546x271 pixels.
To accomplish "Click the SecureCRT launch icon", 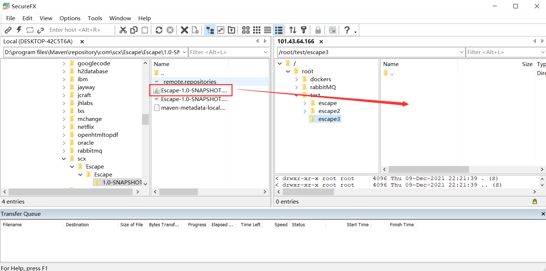I will (x=333, y=30).
